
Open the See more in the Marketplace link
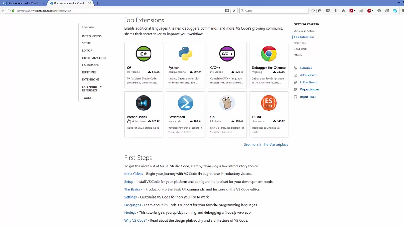click(266, 144)
